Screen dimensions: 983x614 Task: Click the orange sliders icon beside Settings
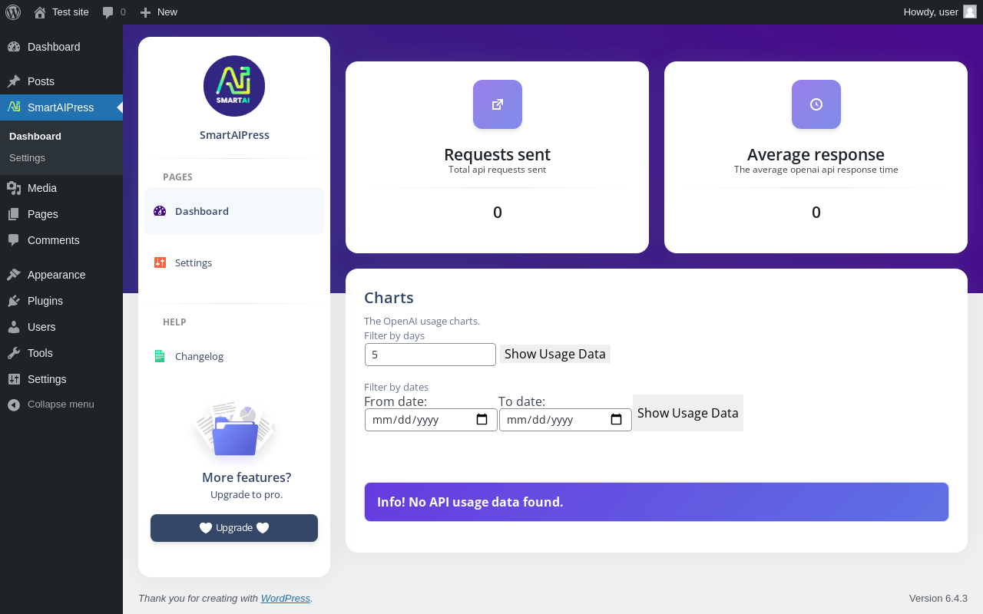(160, 262)
